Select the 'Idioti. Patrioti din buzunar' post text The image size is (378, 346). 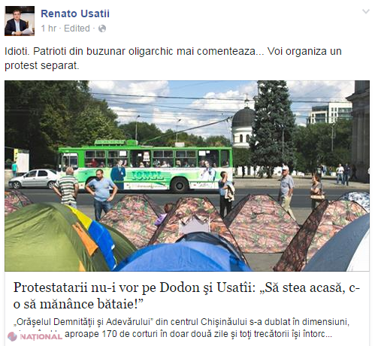(173, 59)
